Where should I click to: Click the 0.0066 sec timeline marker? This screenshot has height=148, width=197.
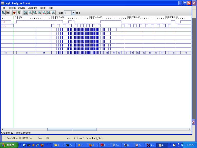pyautogui.click(x=134, y=17)
